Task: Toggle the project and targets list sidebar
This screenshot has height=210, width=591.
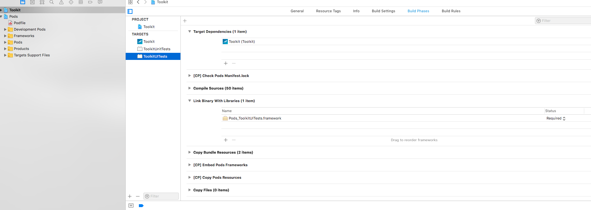Action: pos(130,11)
